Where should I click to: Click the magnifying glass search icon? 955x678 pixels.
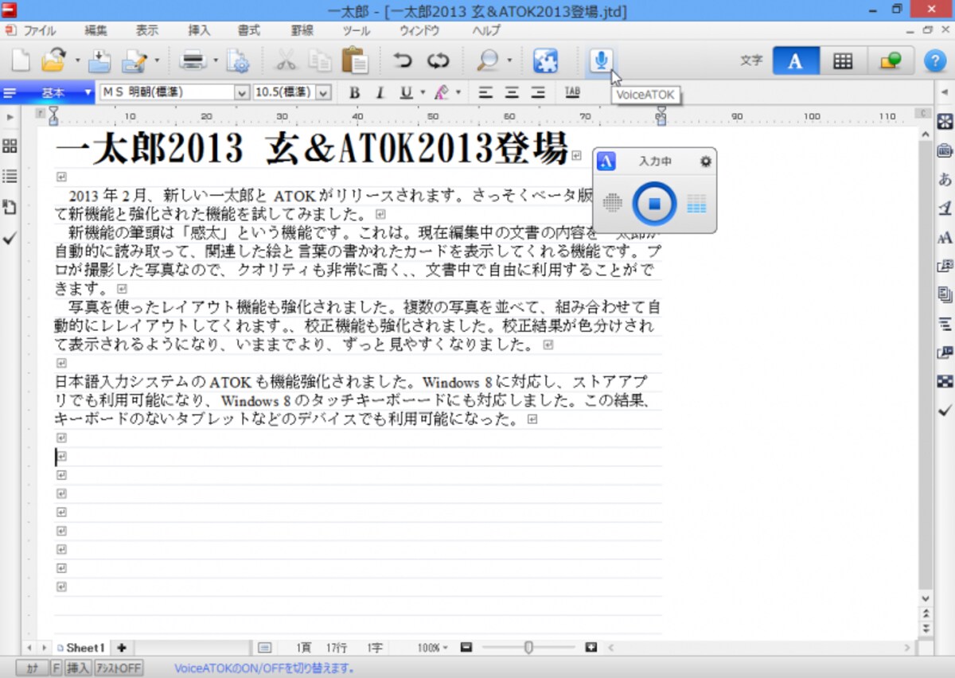point(487,61)
